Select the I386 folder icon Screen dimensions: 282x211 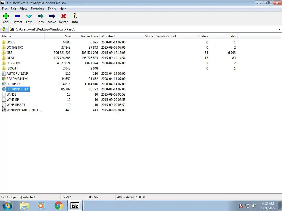pyautogui.click(x=4, y=52)
